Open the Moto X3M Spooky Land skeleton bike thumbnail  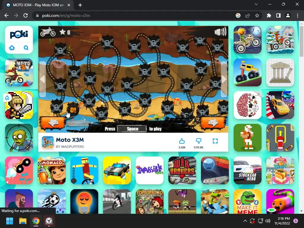[x=248, y=40]
